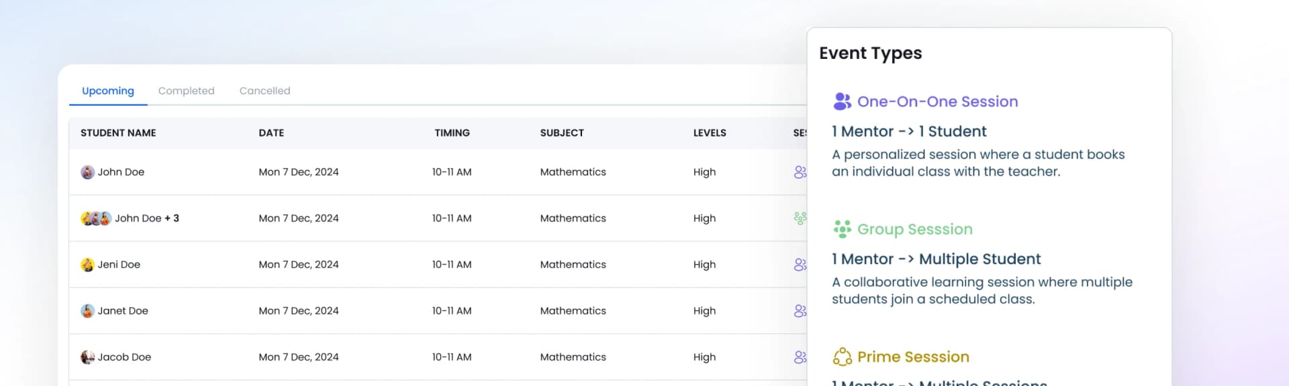Image resolution: width=1289 pixels, height=386 pixels.
Task: Click the yellow Prime Session icon
Action: click(842, 357)
